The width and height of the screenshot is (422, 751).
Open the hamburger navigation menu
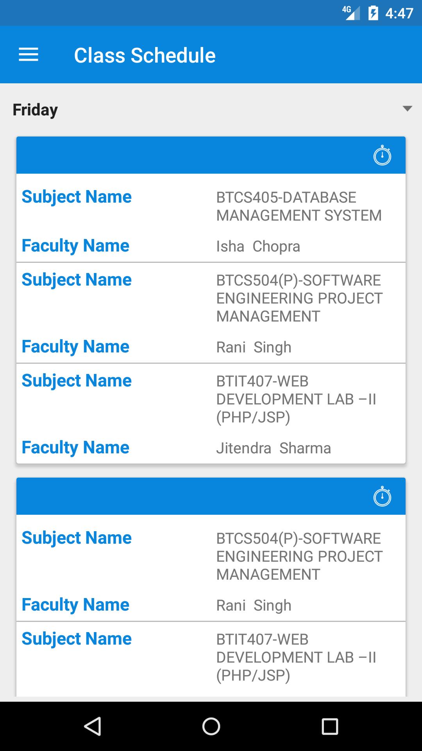[x=29, y=55]
